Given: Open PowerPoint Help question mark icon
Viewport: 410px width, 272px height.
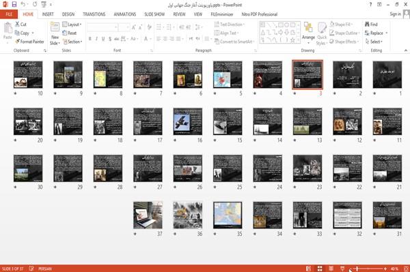Looking at the screenshot, I should (x=370, y=5).
